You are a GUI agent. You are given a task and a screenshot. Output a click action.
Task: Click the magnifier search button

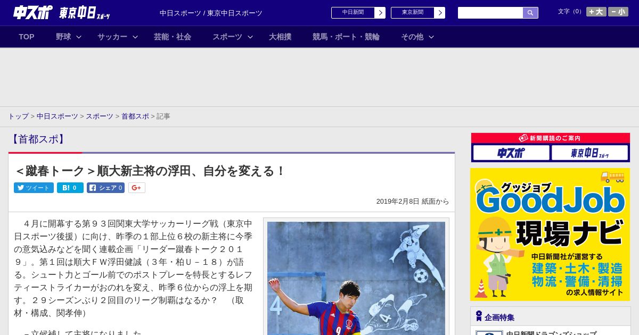[530, 13]
